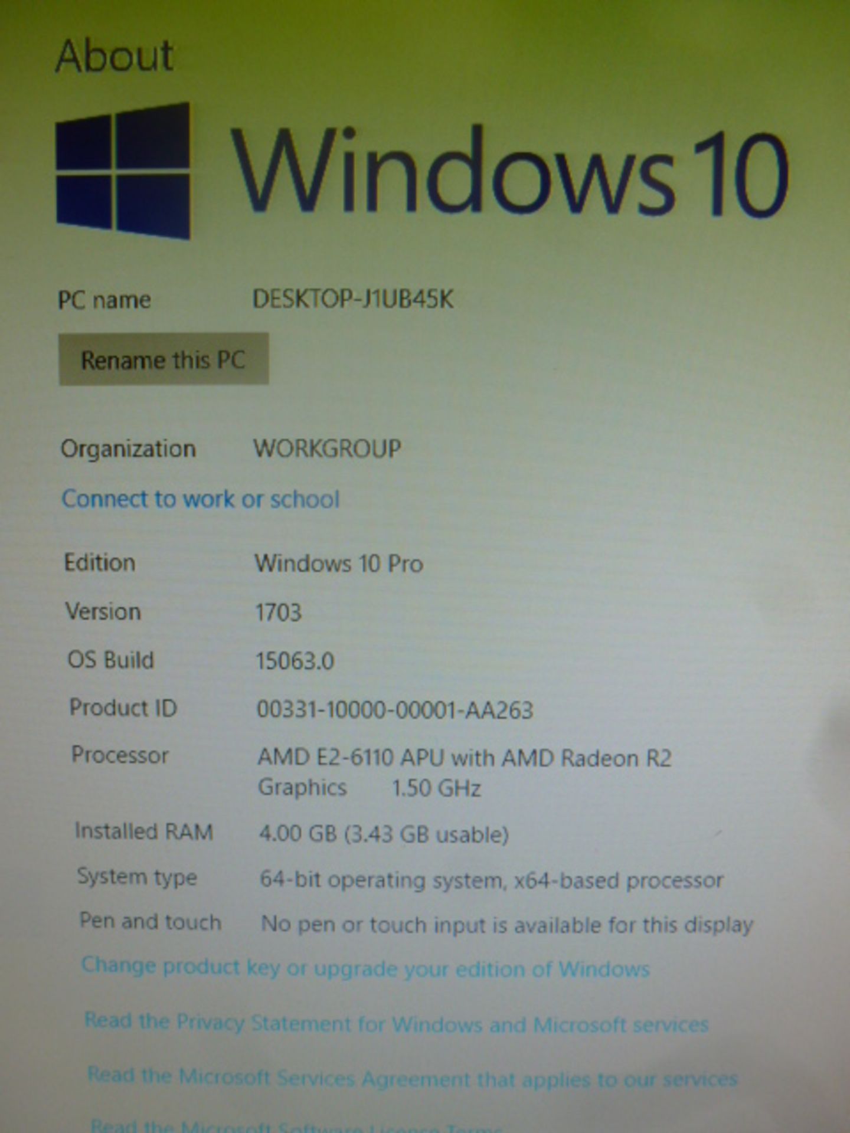850x1133 pixels.
Task: Click the OS Build label
Action: point(111,660)
